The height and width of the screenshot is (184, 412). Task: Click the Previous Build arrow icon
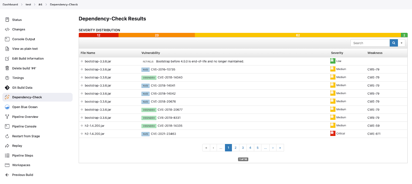point(7,175)
